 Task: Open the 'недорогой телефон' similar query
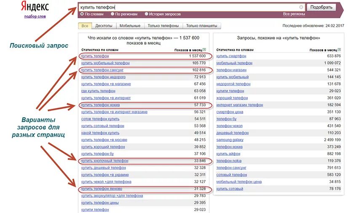click(233, 84)
